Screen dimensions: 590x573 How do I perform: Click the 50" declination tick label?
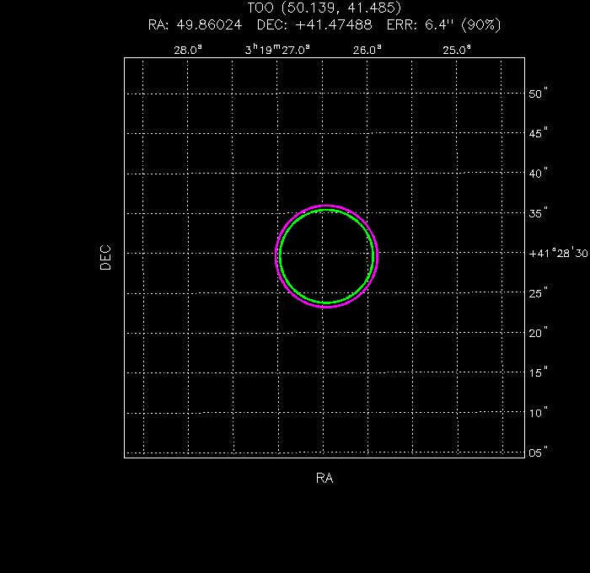[538, 94]
